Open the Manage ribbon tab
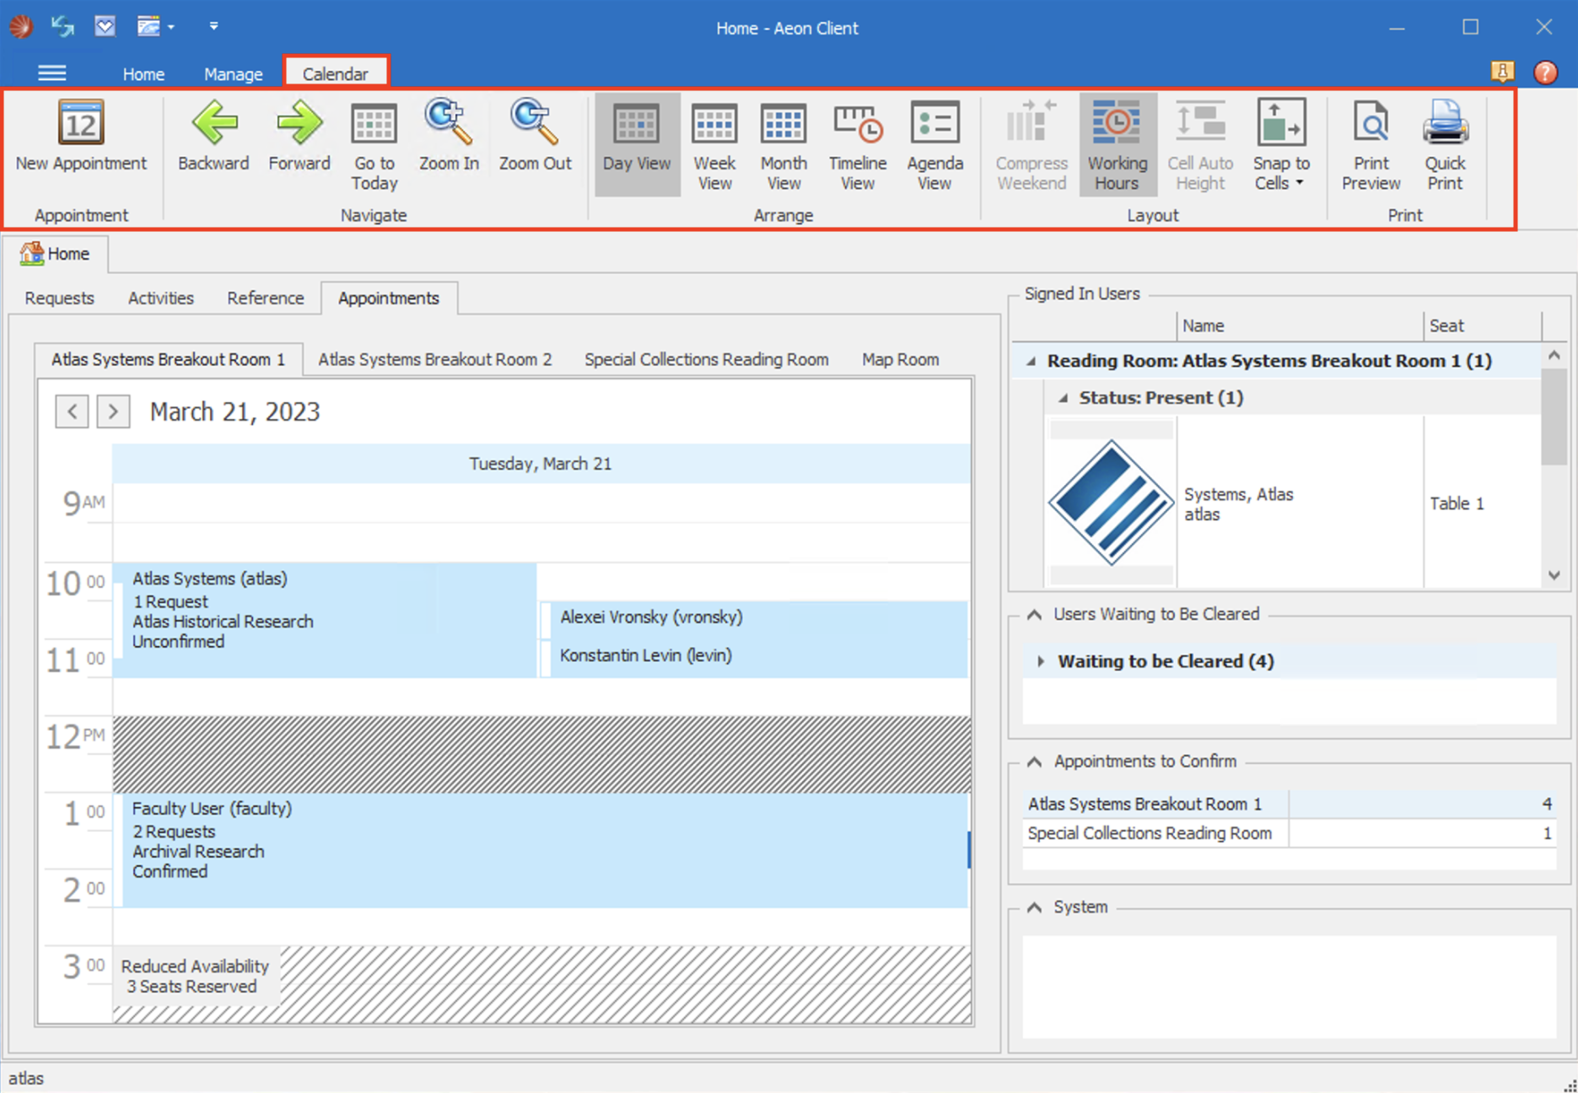Screen dimensions: 1578x1093 coord(233,74)
